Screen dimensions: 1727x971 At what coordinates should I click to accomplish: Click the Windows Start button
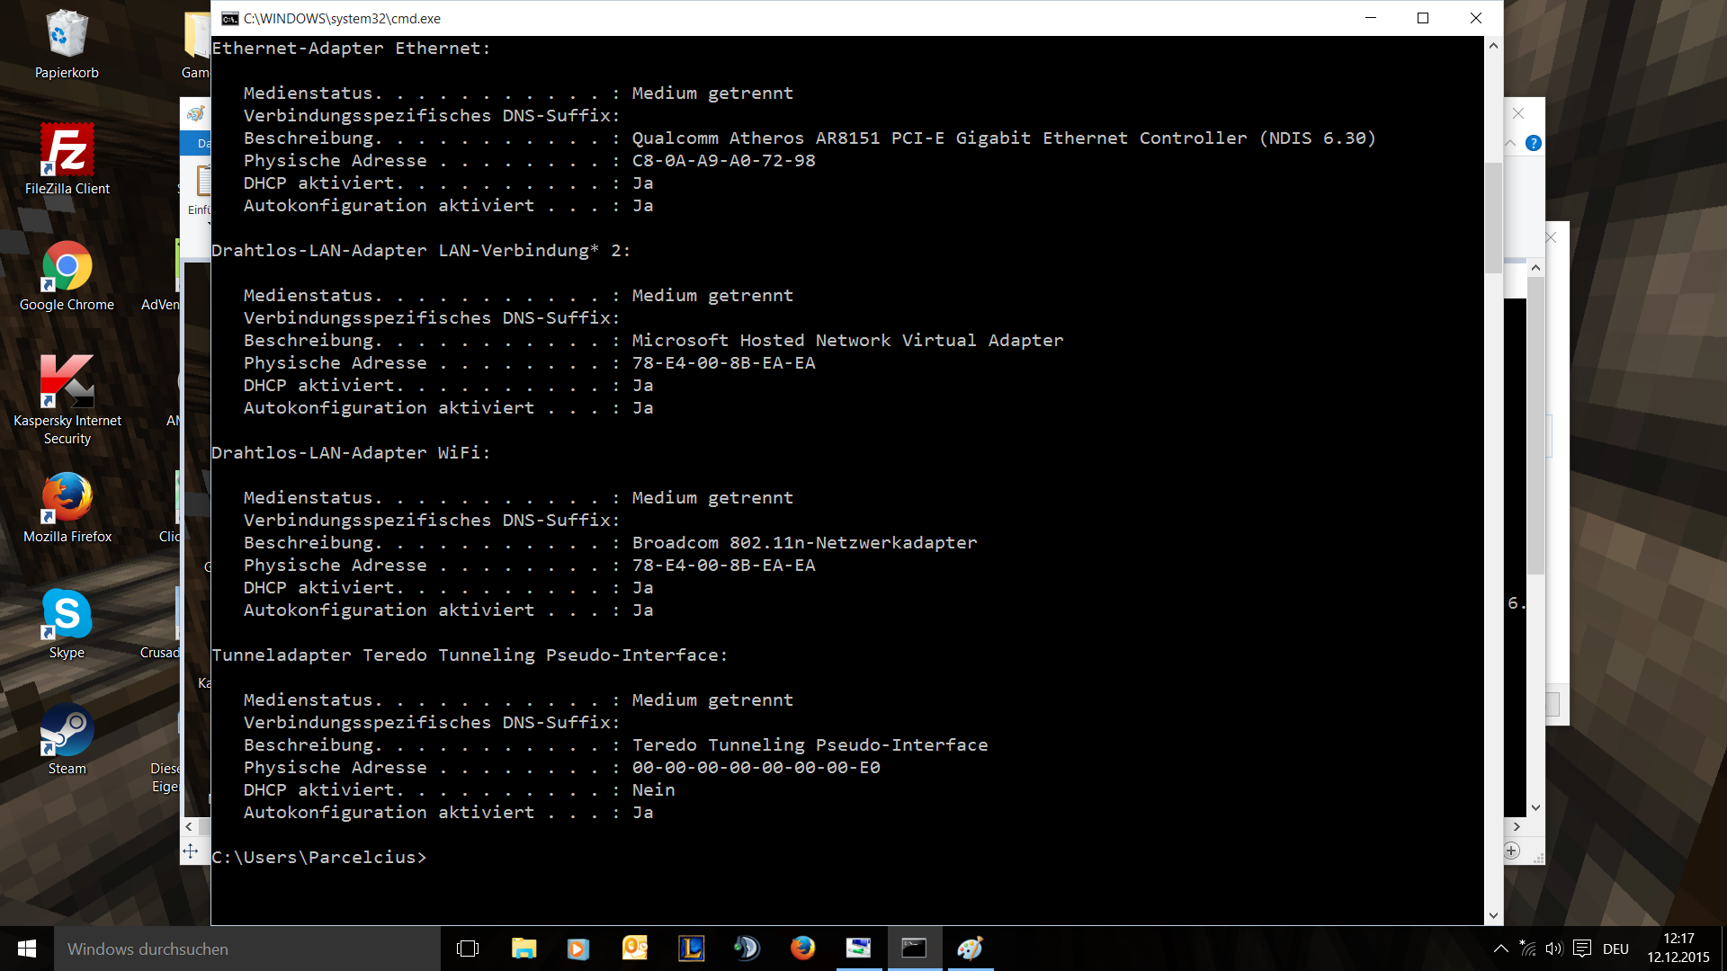point(27,949)
